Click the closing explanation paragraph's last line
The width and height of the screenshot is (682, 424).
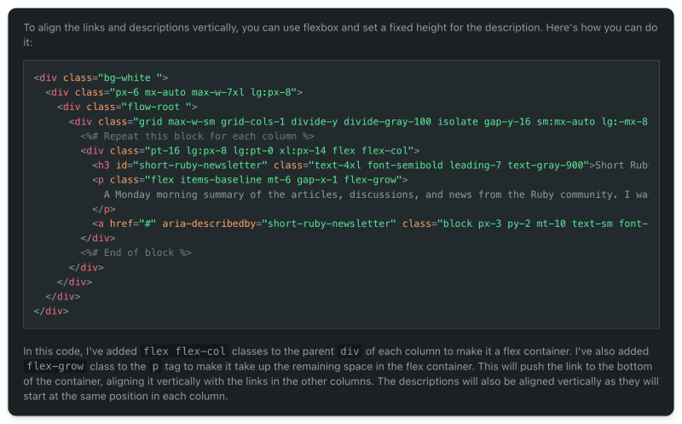click(125, 396)
